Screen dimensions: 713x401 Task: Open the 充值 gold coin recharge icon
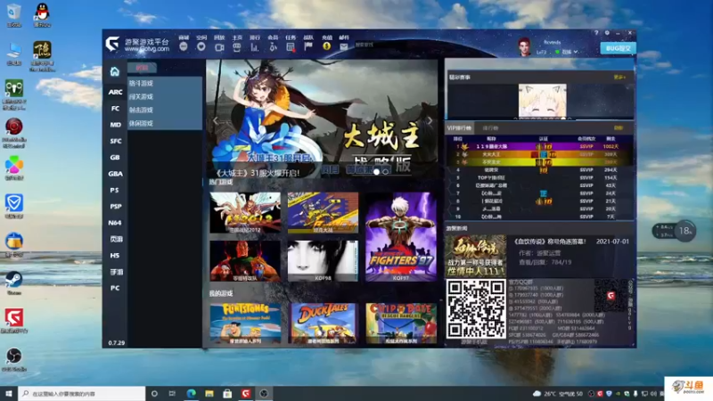click(x=326, y=46)
